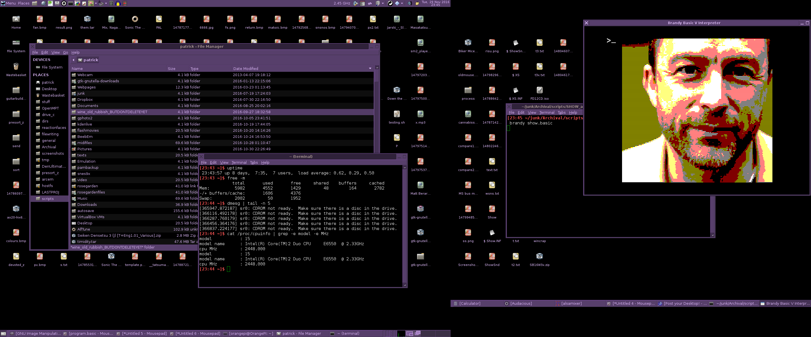
Task: Open testing.sh script desktop icon
Action: [397, 117]
